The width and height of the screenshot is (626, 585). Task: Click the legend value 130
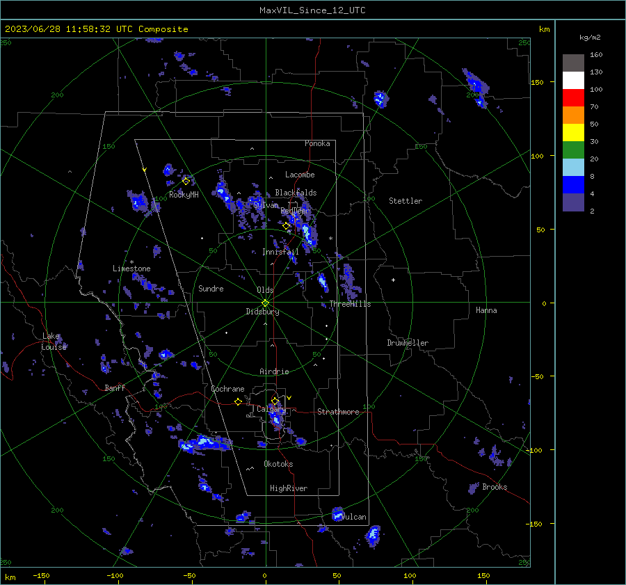tap(596, 72)
